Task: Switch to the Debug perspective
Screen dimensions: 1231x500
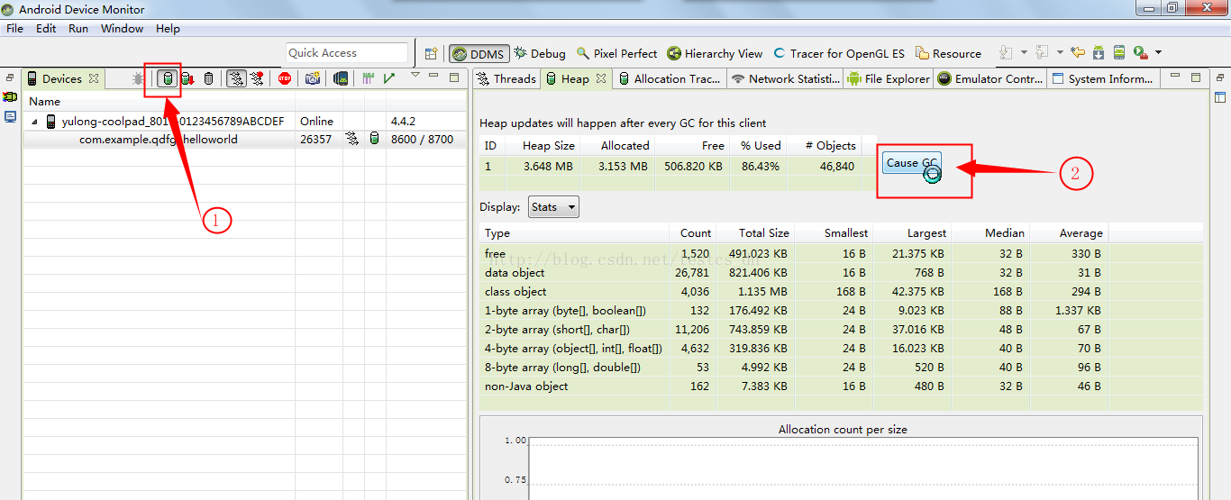Action: coord(540,54)
